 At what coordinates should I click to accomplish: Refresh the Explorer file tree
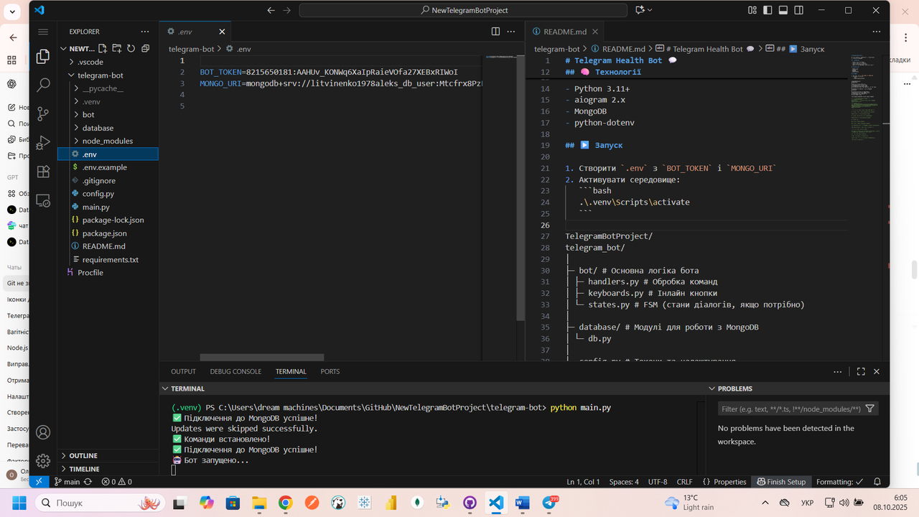tap(131, 49)
